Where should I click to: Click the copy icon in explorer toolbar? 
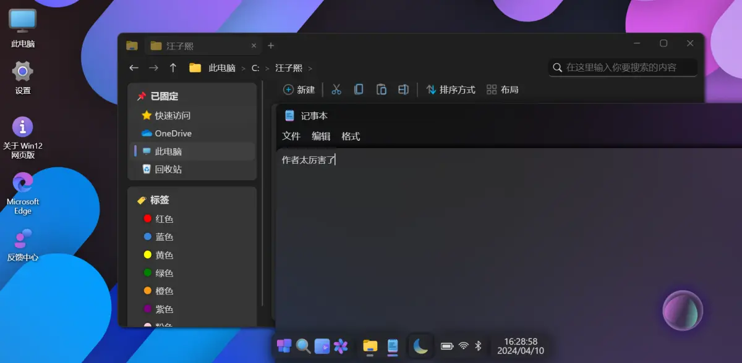point(359,90)
